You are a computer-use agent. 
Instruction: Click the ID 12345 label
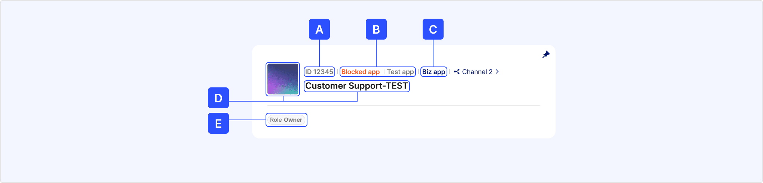click(319, 72)
